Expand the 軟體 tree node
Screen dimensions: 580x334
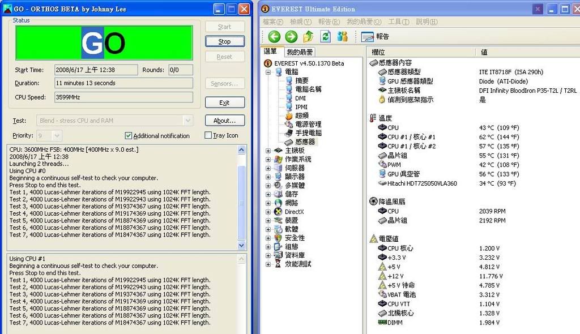click(x=268, y=229)
